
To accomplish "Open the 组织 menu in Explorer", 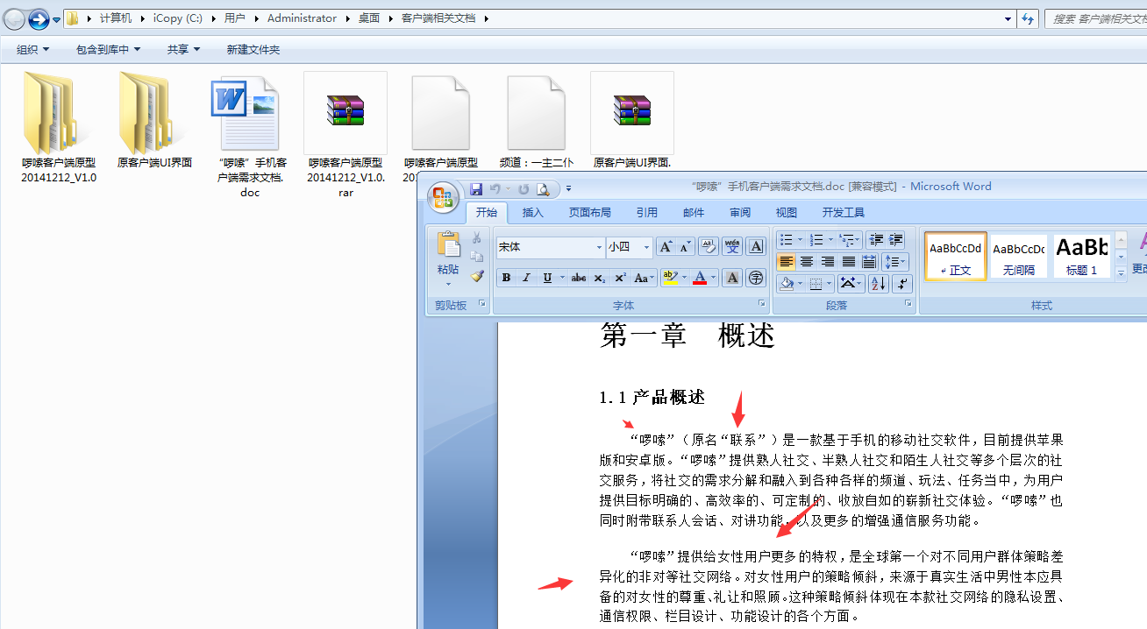I will [x=32, y=50].
